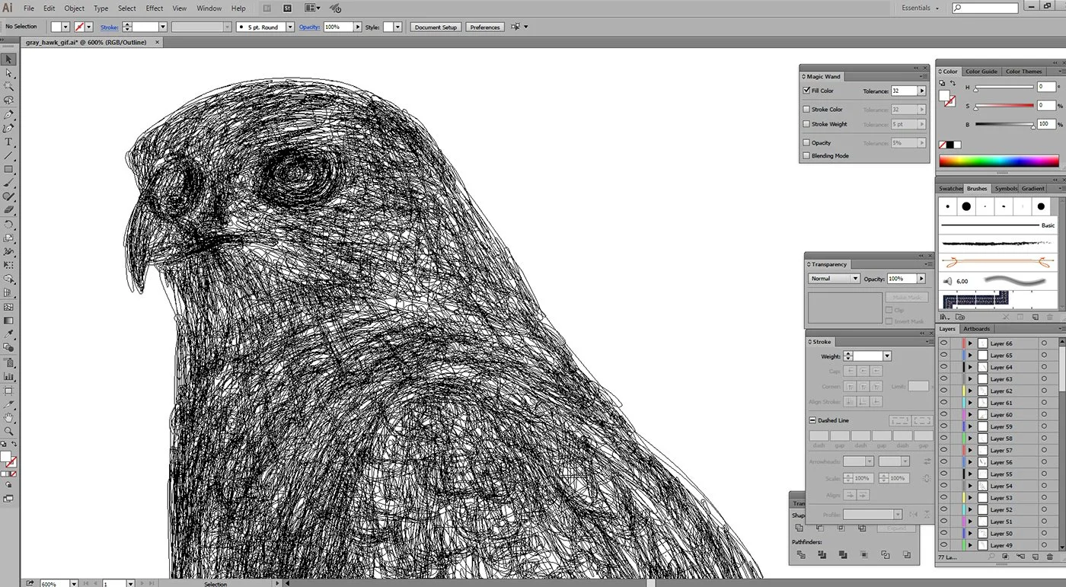Select the Magic Wand tool
The image size is (1066, 587).
coord(9,87)
